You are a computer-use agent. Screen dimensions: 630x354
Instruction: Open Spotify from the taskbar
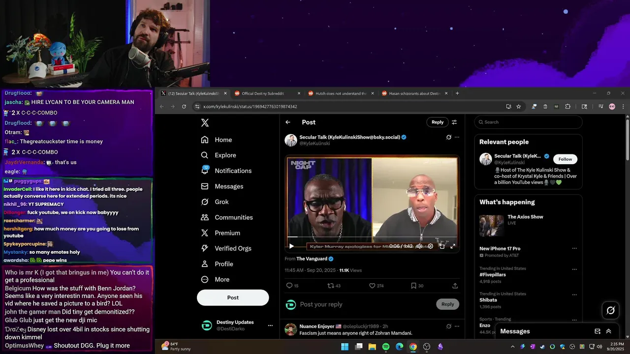tap(385, 347)
